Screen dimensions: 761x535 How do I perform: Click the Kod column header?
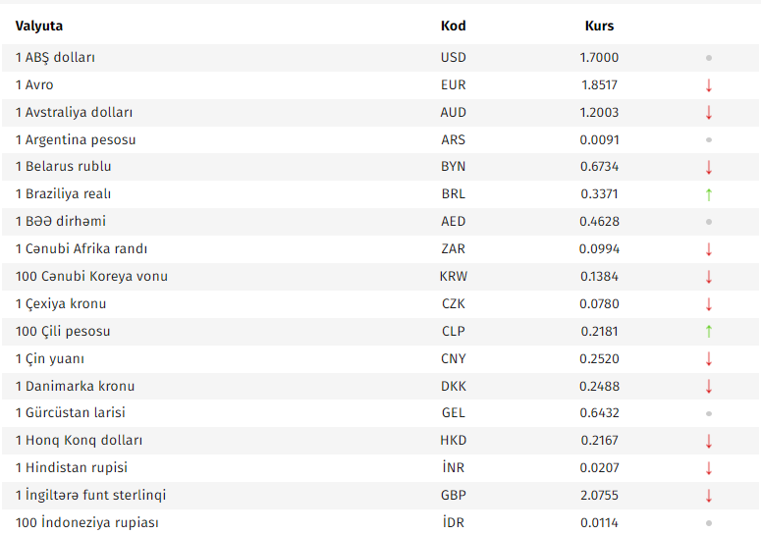pyautogui.click(x=453, y=26)
